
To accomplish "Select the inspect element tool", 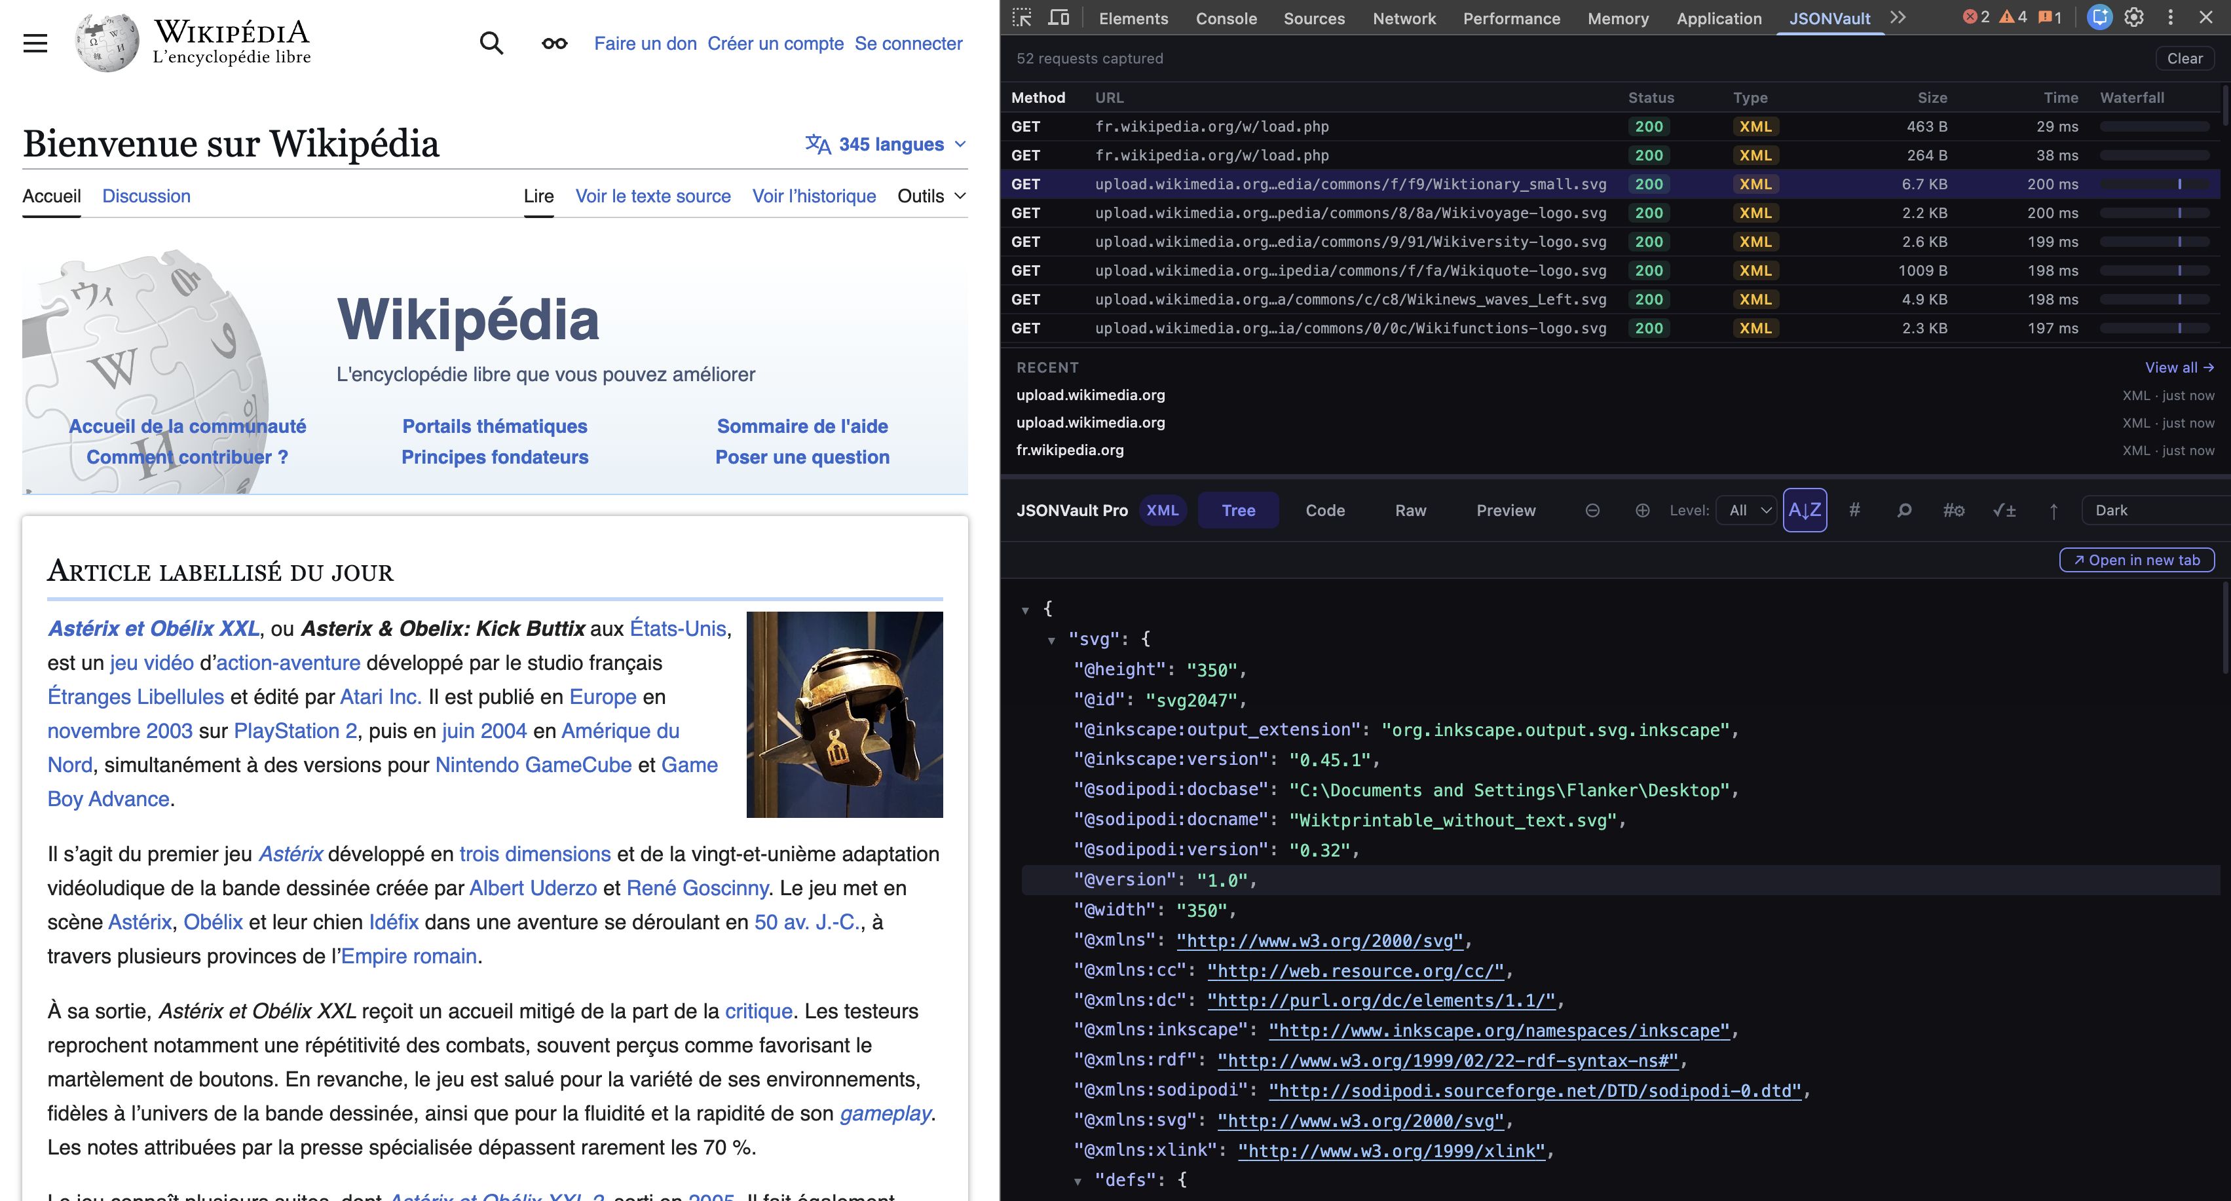I will [1023, 17].
